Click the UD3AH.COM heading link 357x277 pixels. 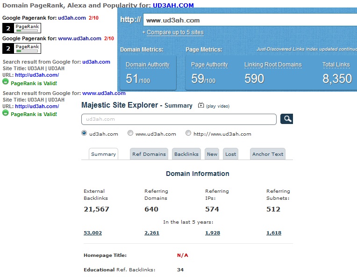pos(173,5)
